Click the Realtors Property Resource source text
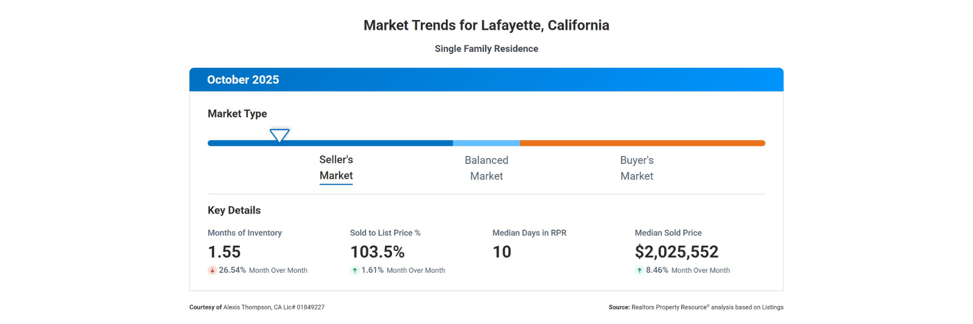The image size is (973, 324). [696, 307]
